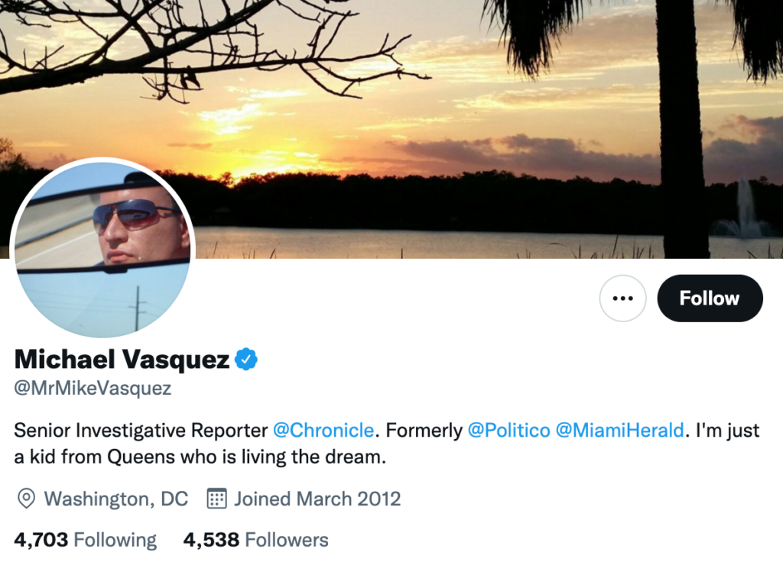783x565 pixels.
Task: Open the @Politico mention link
Action: click(508, 431)
